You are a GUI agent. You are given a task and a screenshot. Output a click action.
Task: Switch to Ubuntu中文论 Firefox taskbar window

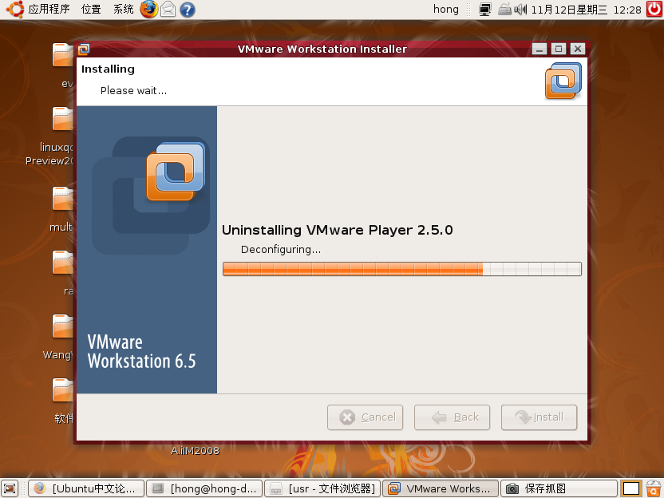pos(86,488)
